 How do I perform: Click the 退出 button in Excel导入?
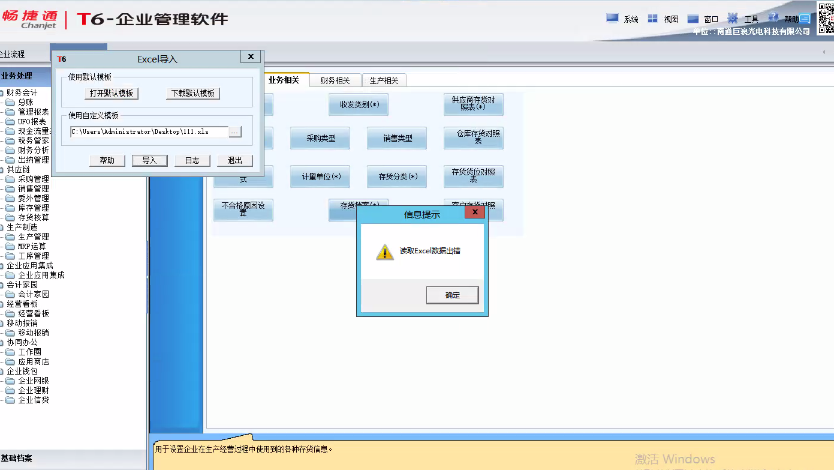tap(235, 160)
